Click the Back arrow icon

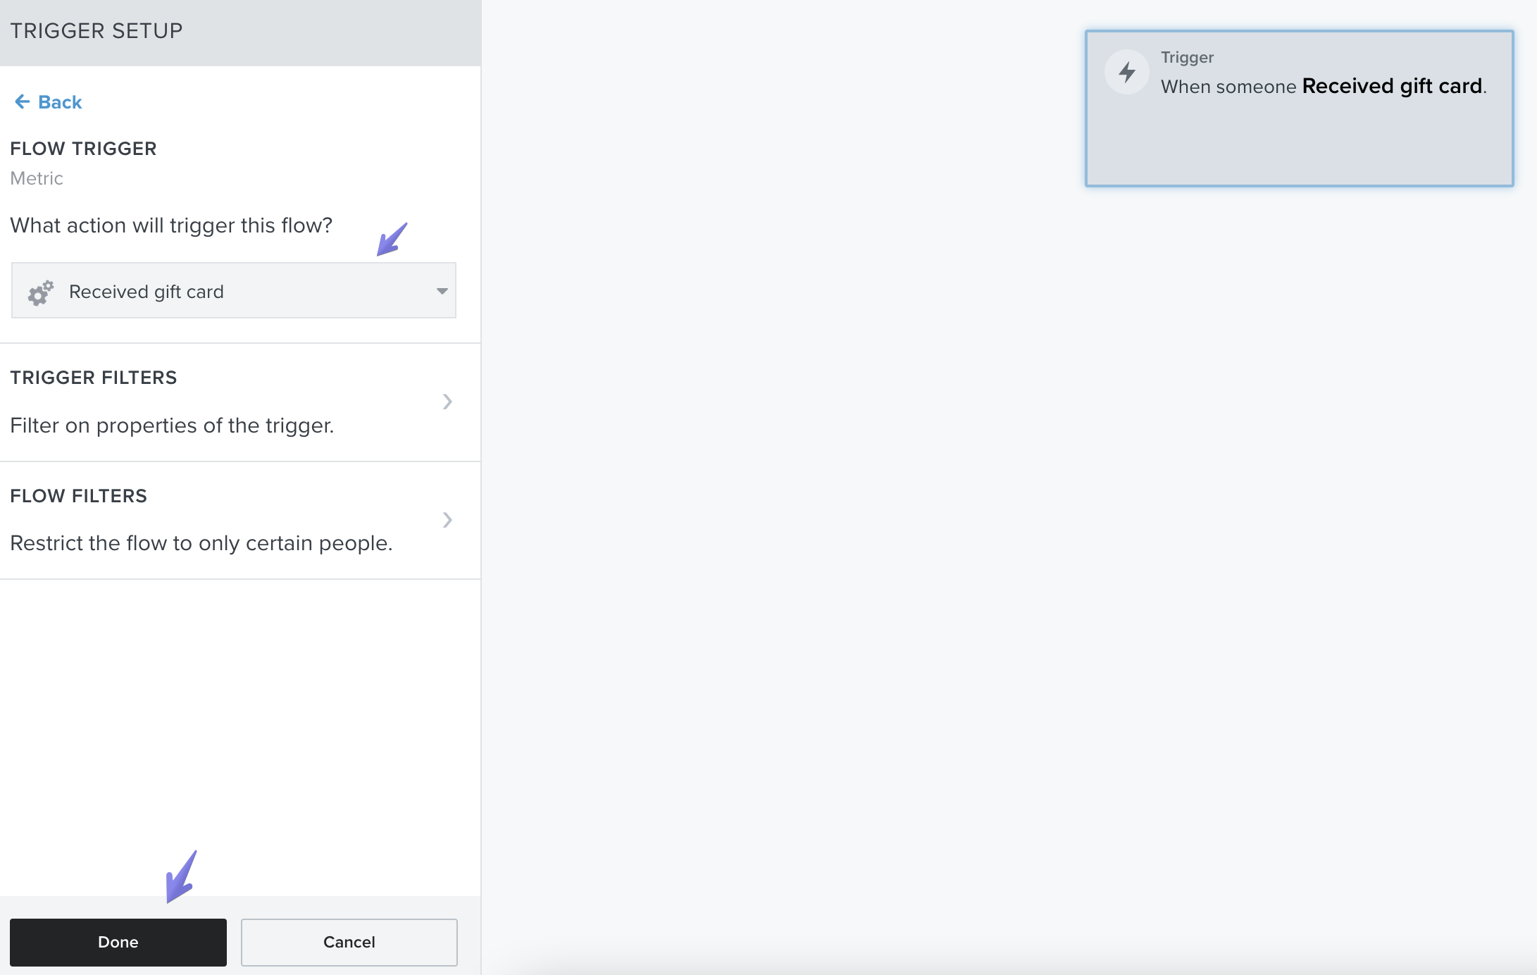click(22, 102)
